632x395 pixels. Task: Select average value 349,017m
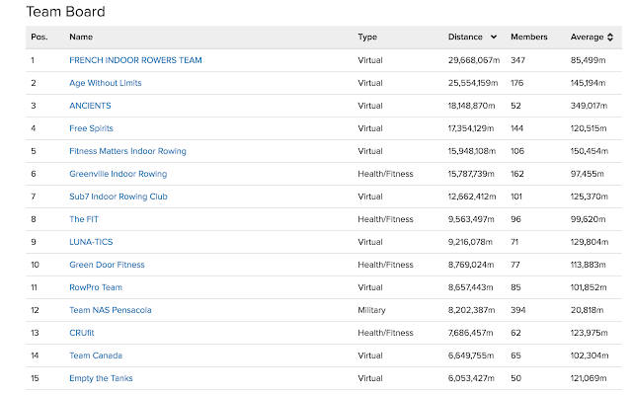[589, 106]
